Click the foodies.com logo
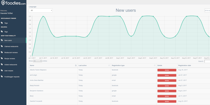Image resolution: width=210 pixels, height=105 pixels. pyautogui.click(x=13, y=4)
